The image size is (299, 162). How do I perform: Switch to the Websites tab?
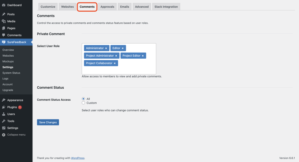[x=67, y=7]
